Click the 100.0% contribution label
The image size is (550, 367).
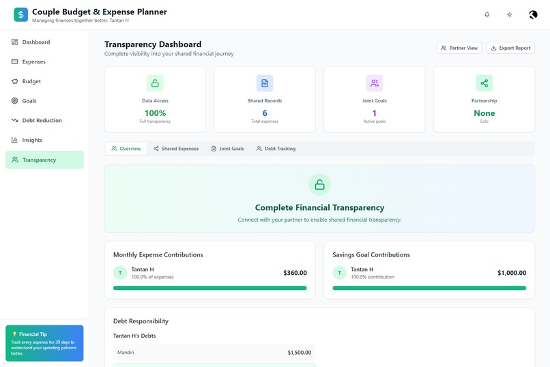point(373,277)
